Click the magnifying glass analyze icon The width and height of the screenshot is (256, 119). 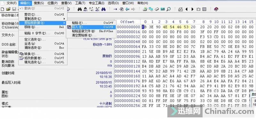tap(169, 9)
